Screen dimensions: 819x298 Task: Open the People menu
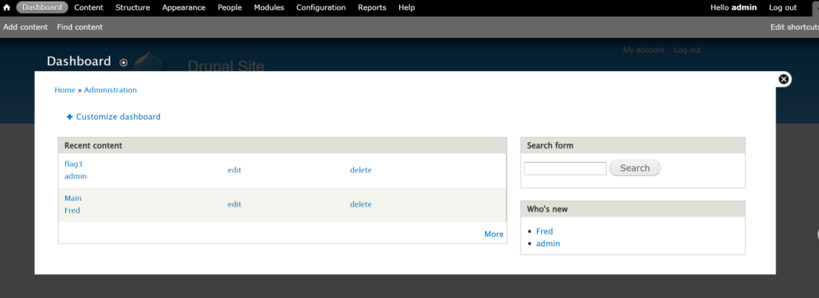click(230, 7)
